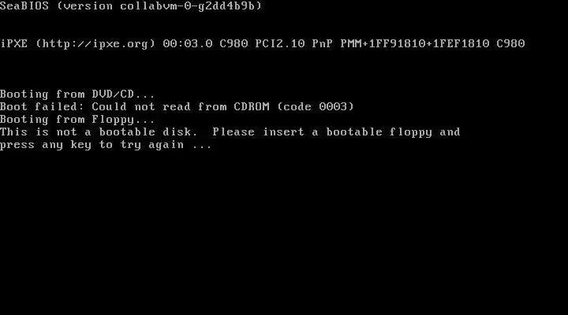Click the http://ipxe.org URL text

point(95,44)
